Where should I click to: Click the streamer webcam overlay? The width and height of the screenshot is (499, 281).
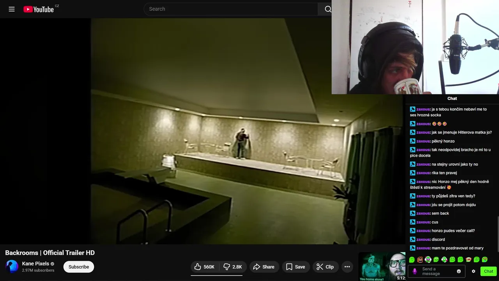415,47
